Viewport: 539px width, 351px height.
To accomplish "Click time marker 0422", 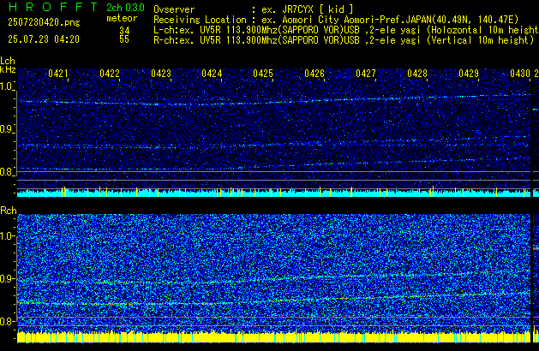I will (x=110, y=74).
